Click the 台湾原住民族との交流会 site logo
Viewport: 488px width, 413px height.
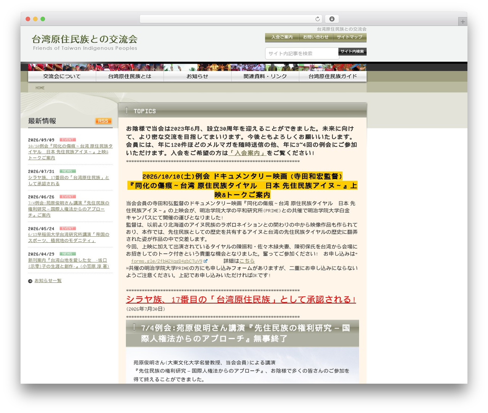point(85,42)
